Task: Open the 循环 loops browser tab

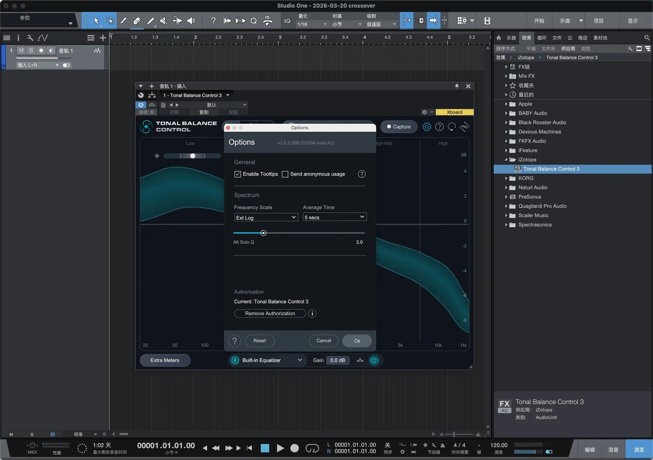Action: 541,38
